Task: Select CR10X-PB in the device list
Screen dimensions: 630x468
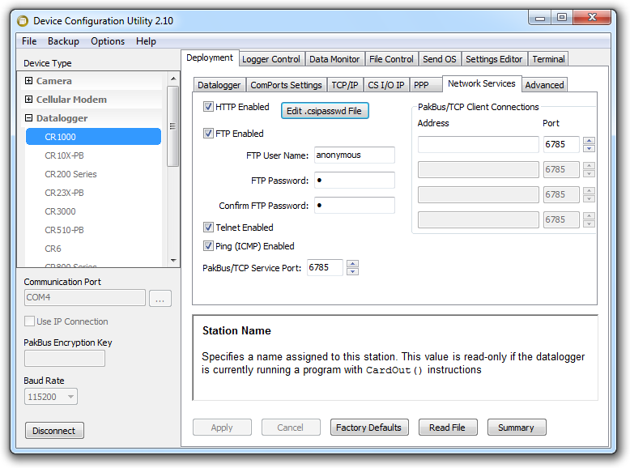Action: pos(64,155)
